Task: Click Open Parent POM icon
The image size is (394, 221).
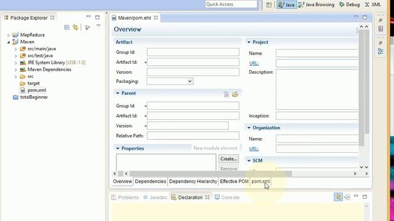Action: pos(235,94)
